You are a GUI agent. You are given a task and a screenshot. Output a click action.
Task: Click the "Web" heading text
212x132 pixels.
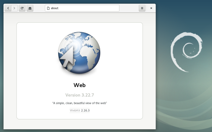tap(79, 85)
